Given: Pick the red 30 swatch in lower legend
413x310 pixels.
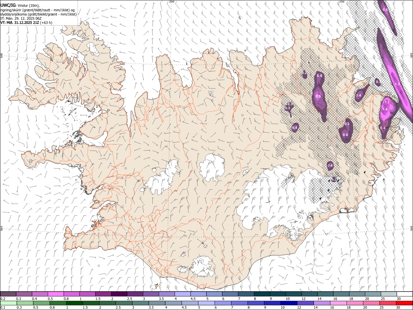Looking at the screenshot, I should pyautogui.click(x=404, y=303).
